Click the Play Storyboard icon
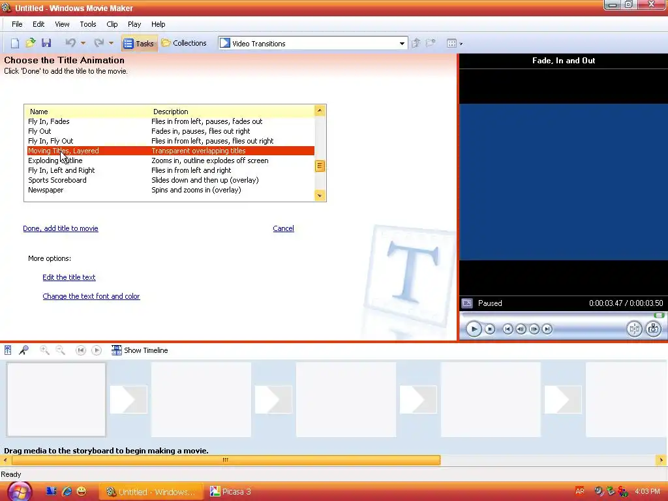The width and height of the screenshot is (668, 501). (97, 350)
